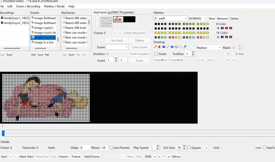This screenshot has width=275, height=162.
Task: Select the outlined ellipse drawing tool
Action: click(176, 47)
